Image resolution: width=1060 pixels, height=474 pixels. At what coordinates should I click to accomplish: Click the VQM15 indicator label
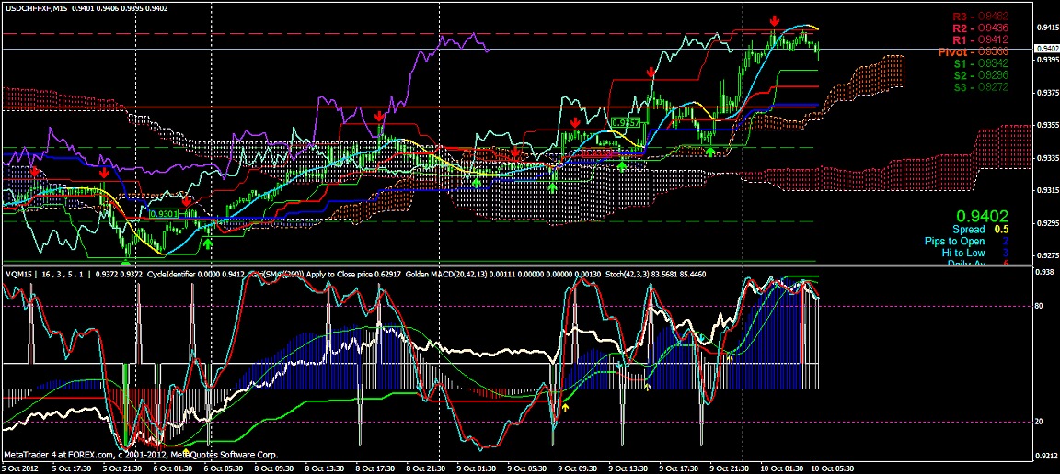point(18,274)
